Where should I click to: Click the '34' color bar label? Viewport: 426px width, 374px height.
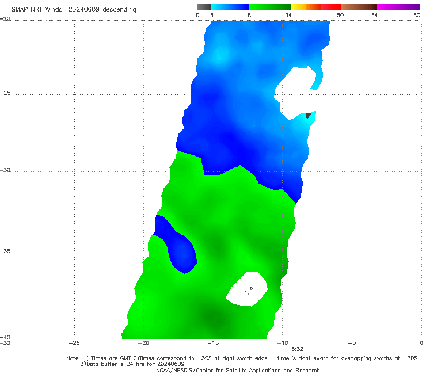coord(288,15)
